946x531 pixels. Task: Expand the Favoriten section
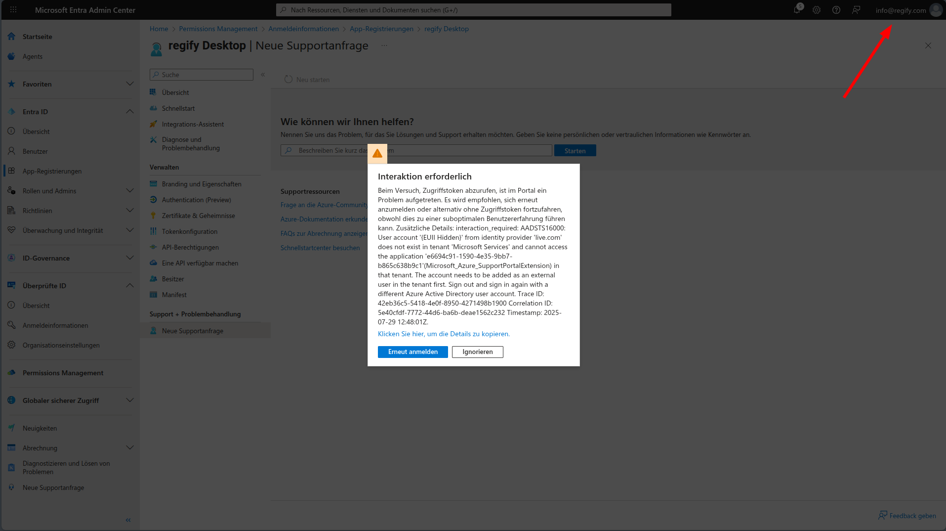click(129, 84)
